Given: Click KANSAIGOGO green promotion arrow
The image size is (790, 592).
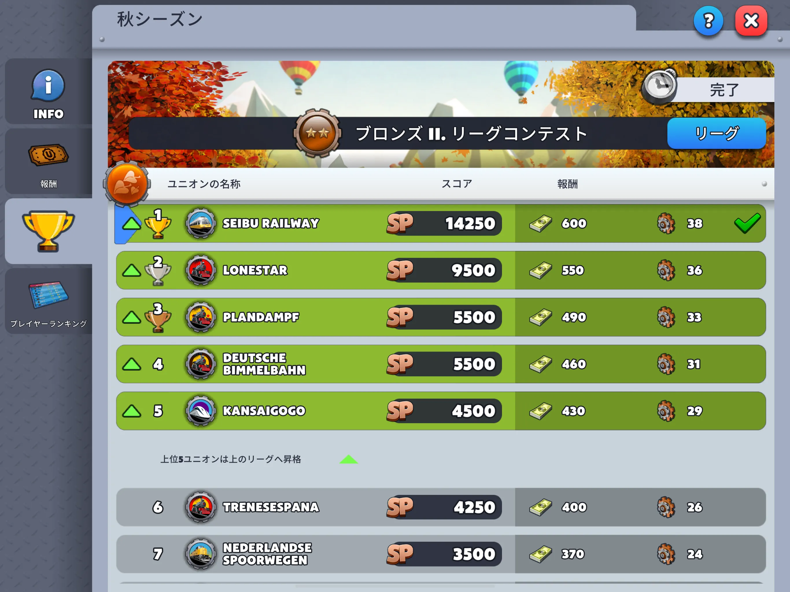Looking at the screenshot, I should 132,411.
